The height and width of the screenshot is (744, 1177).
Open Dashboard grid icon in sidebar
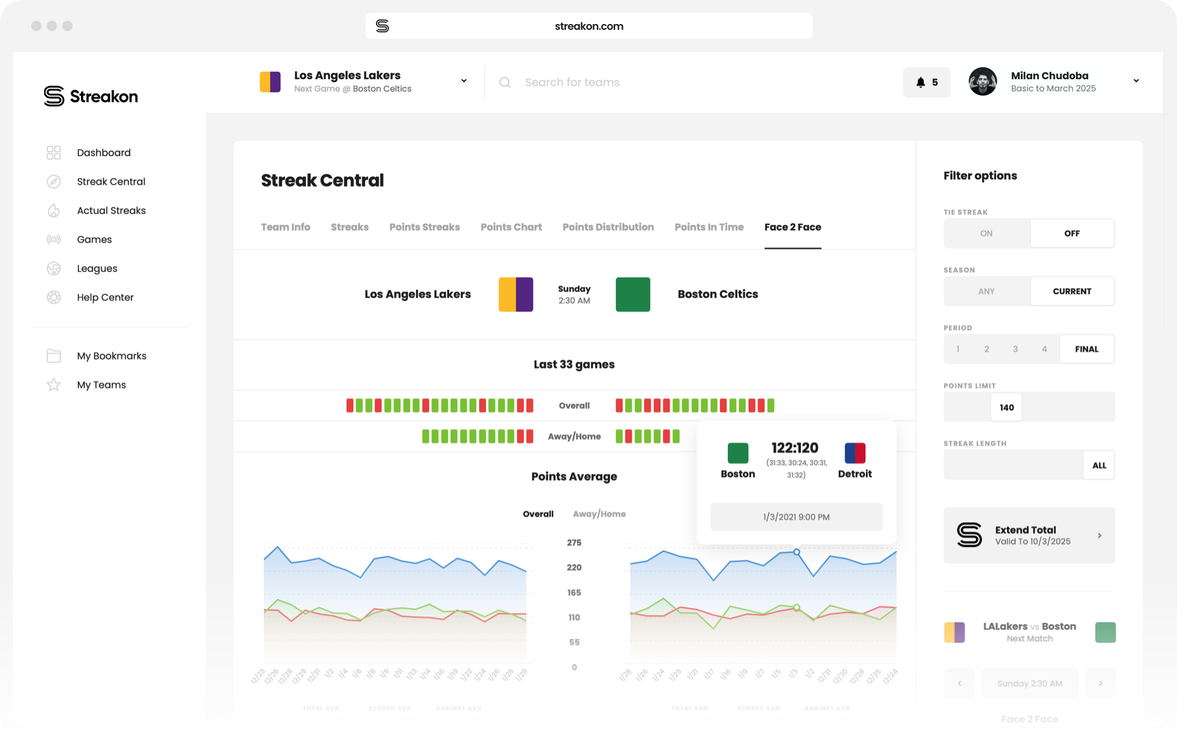pyautogui.click(x=54, y=153)
